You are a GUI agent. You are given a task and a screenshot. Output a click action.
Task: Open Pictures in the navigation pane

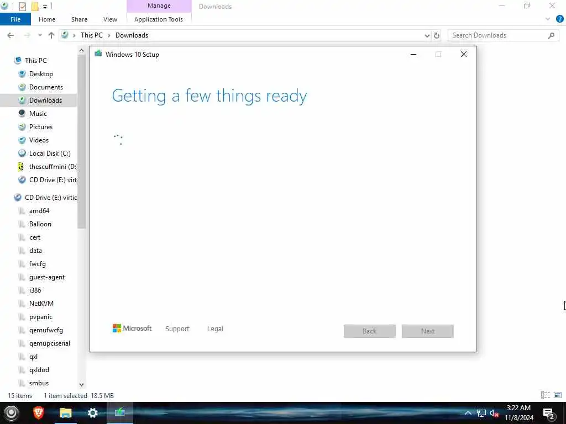(41, 127)
